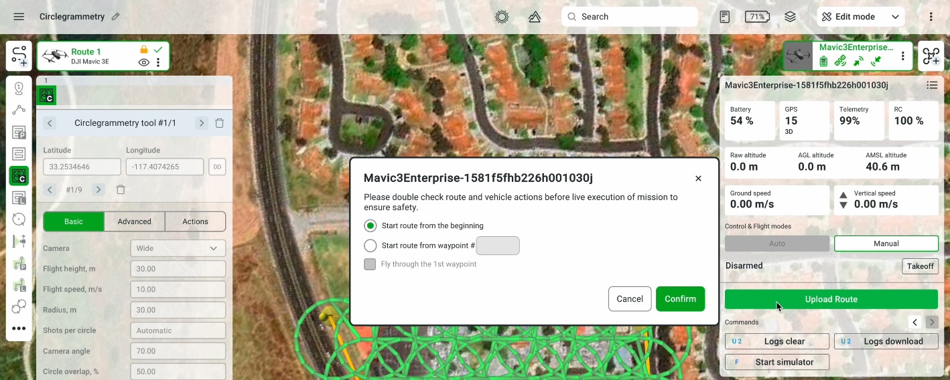
Task: Select the waypoint path tool
Action: click(19, 110)
